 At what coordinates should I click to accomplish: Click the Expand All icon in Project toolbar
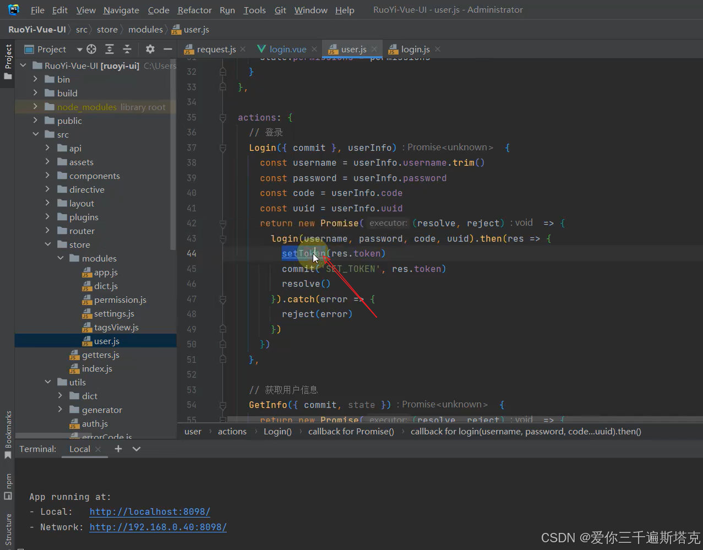[109, 49]
